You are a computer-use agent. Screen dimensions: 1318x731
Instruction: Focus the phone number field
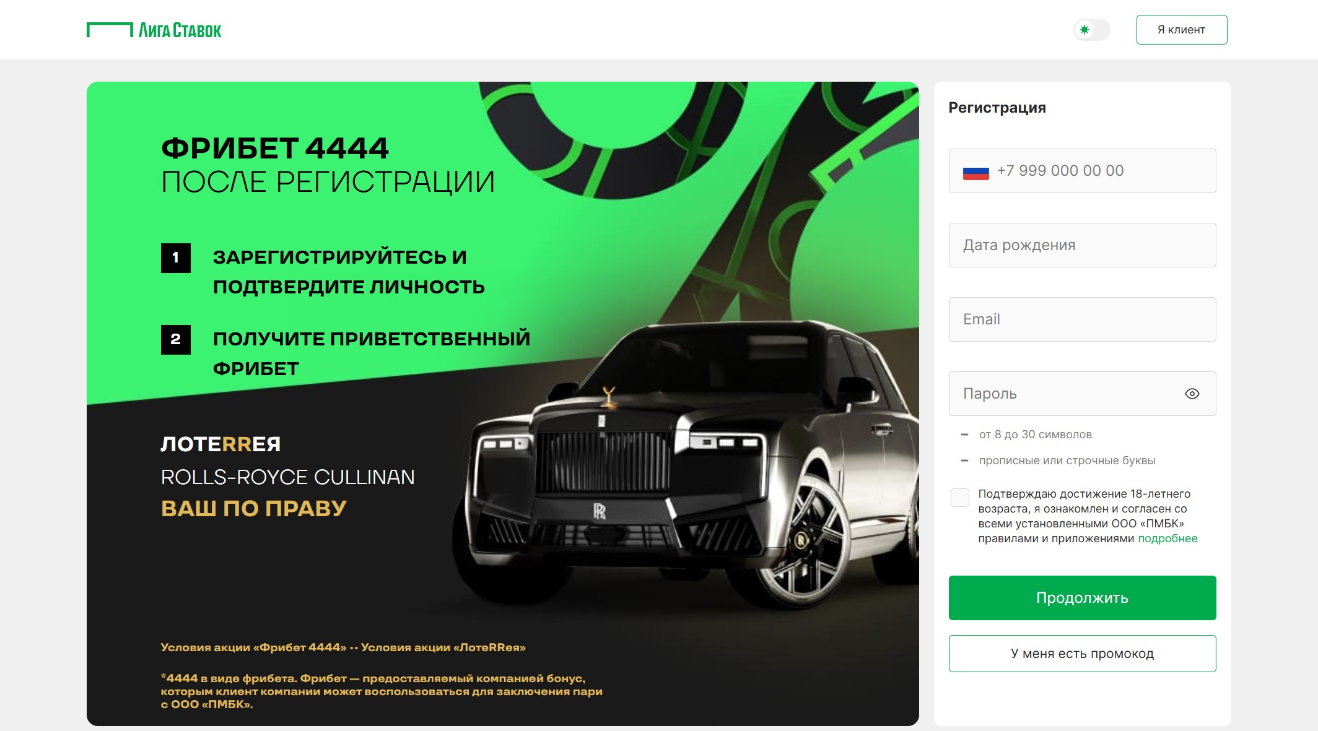[1082, 171]
